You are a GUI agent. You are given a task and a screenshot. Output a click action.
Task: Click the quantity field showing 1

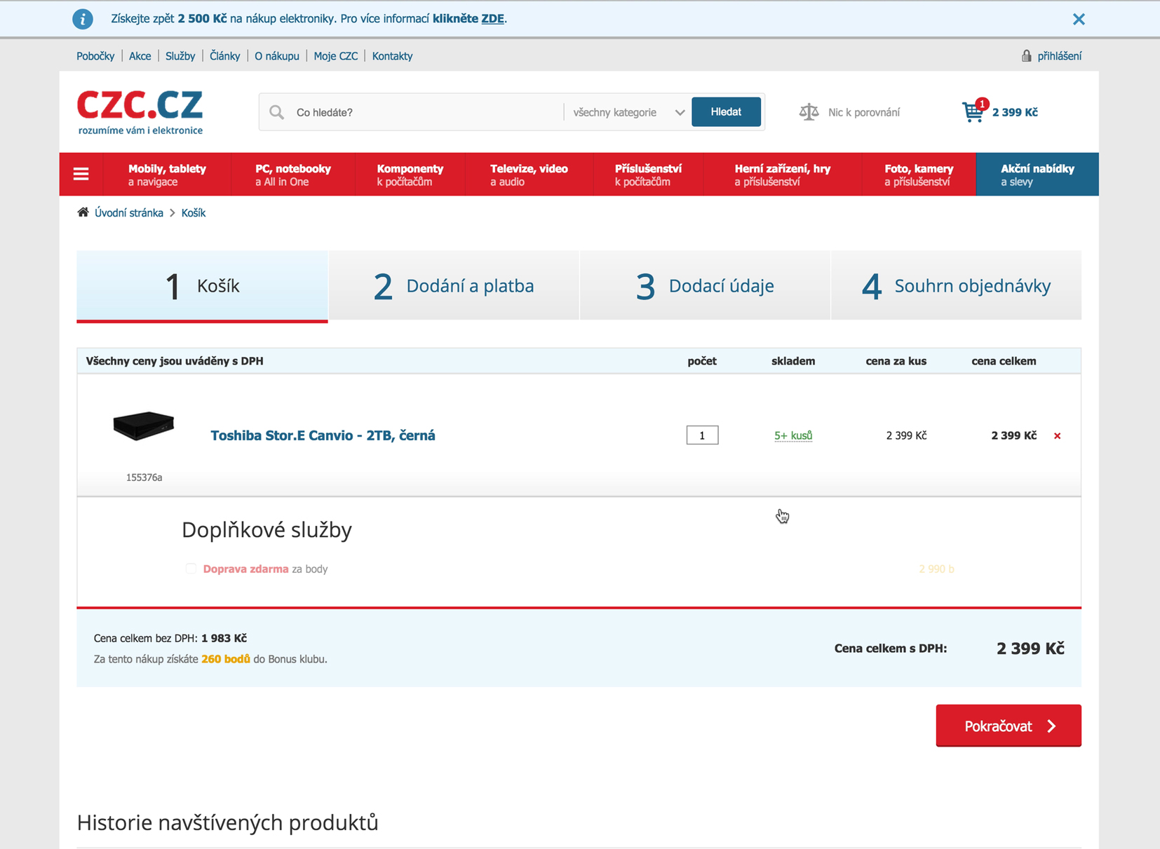pyautogui.click(x=702, y=435)
